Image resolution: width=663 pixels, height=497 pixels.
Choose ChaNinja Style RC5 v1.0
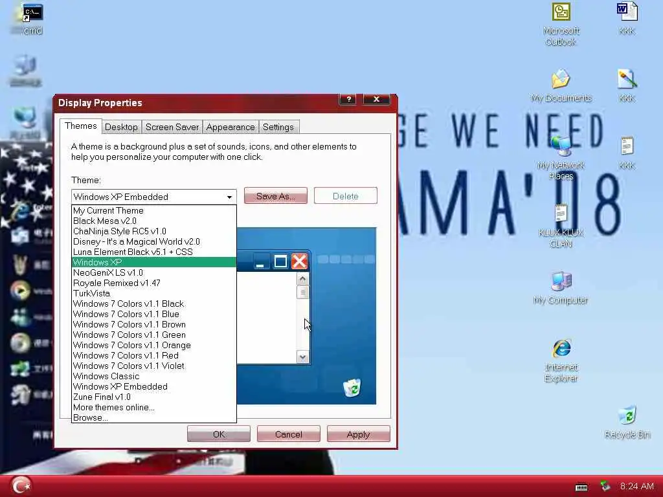(x=154, y=231)
